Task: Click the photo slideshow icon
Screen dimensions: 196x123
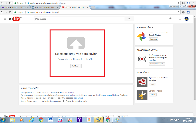Action: [x=142, y=82]
